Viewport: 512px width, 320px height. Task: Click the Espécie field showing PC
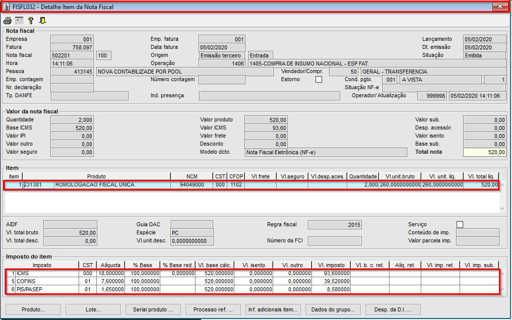[x=192, y=233]
